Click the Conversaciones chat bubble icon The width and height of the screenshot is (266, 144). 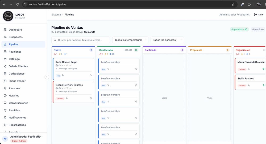tap(5, 103)
